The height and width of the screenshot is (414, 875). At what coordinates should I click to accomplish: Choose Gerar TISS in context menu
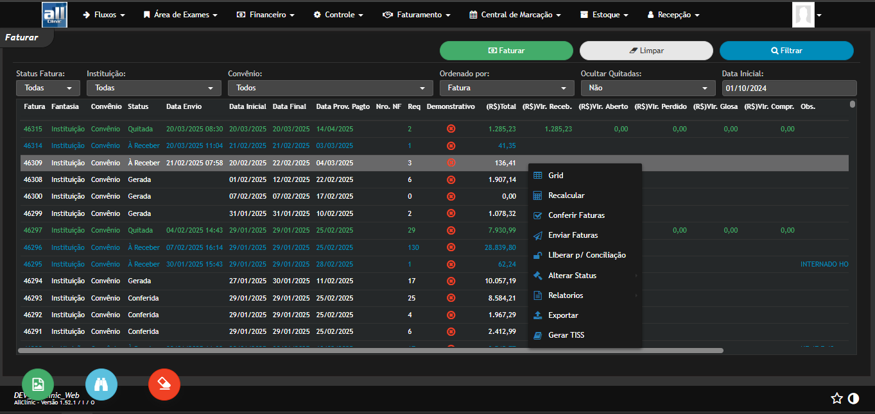pyautogui.click(x=566, y=335)
